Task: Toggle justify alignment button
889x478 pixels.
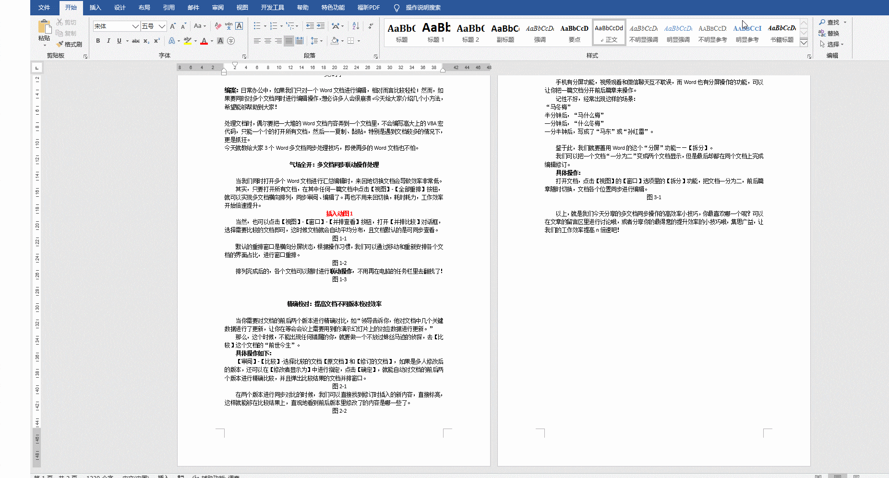Action: 289,41
